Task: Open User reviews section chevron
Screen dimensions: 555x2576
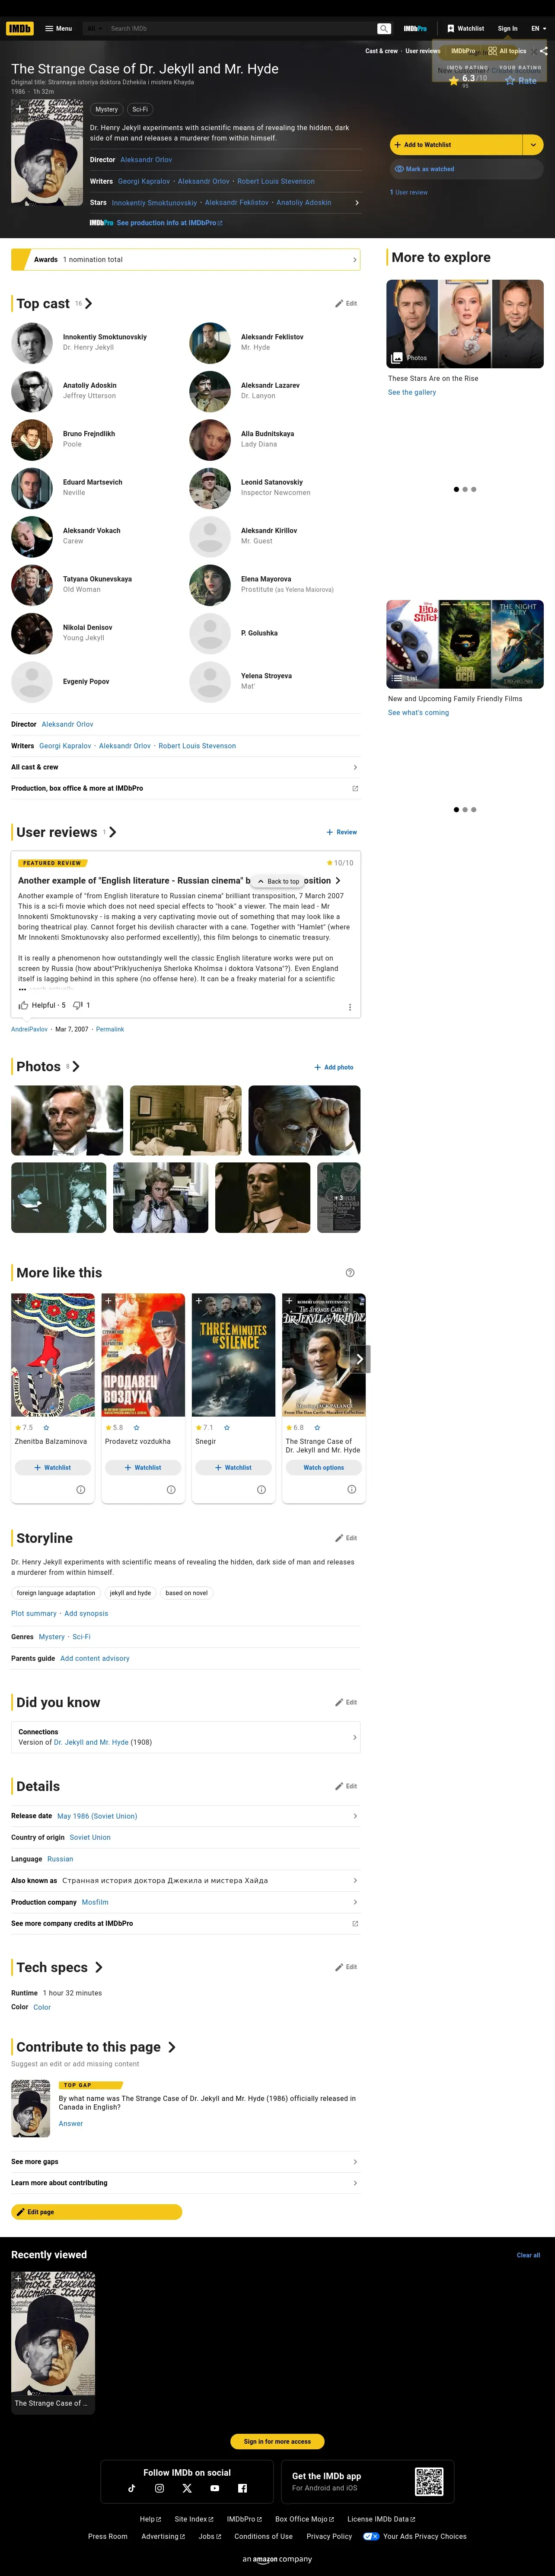Action: coord(112,832)
